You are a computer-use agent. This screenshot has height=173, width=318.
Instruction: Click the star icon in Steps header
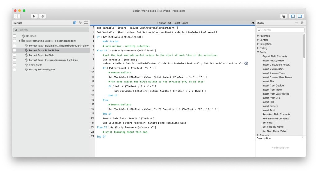(x=297, y=23)
